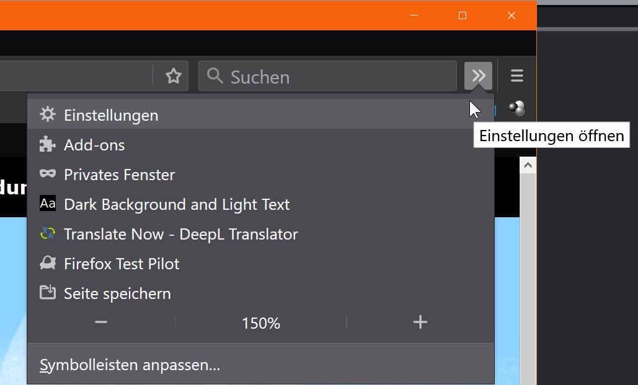Select Seite speichern menu item

click(117, 293)
